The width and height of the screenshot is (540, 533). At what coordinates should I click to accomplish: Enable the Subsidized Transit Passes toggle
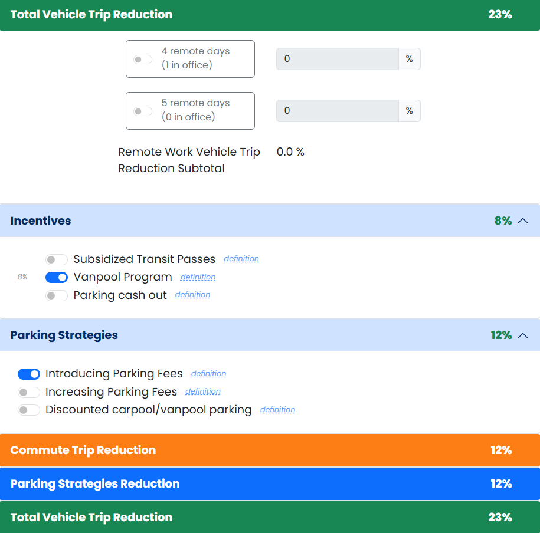pos(57,259)
